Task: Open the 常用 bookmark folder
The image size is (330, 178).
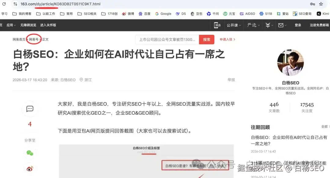Action: (x=66, y=14)
